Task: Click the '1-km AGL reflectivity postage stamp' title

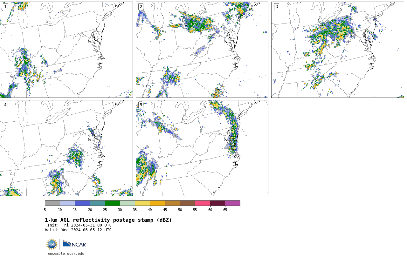Action: pyautogui.click(x=108, y=220)
